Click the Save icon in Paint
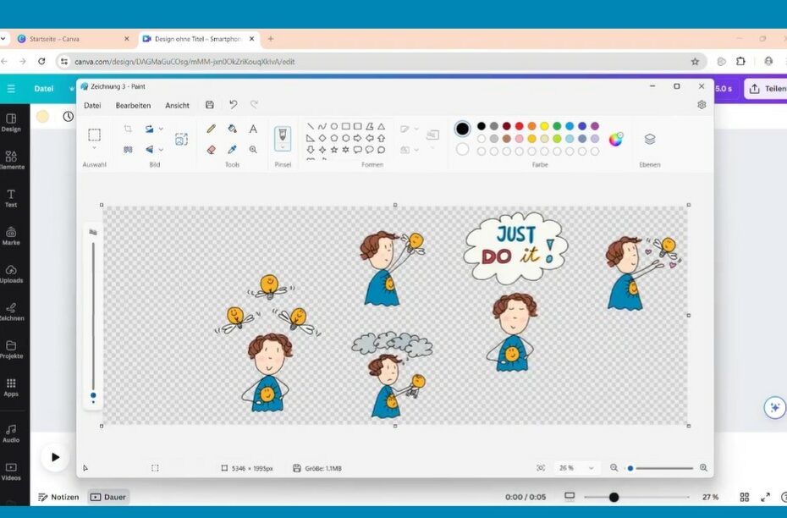 210,105
